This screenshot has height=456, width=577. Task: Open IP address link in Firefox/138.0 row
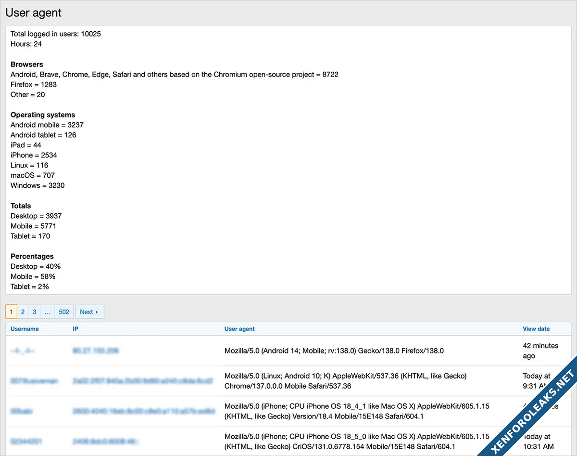tap(96, 351)
